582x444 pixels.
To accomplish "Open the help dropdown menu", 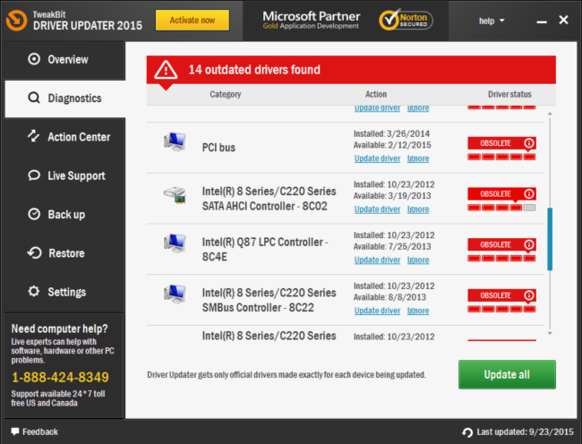I will coord(492,21).
